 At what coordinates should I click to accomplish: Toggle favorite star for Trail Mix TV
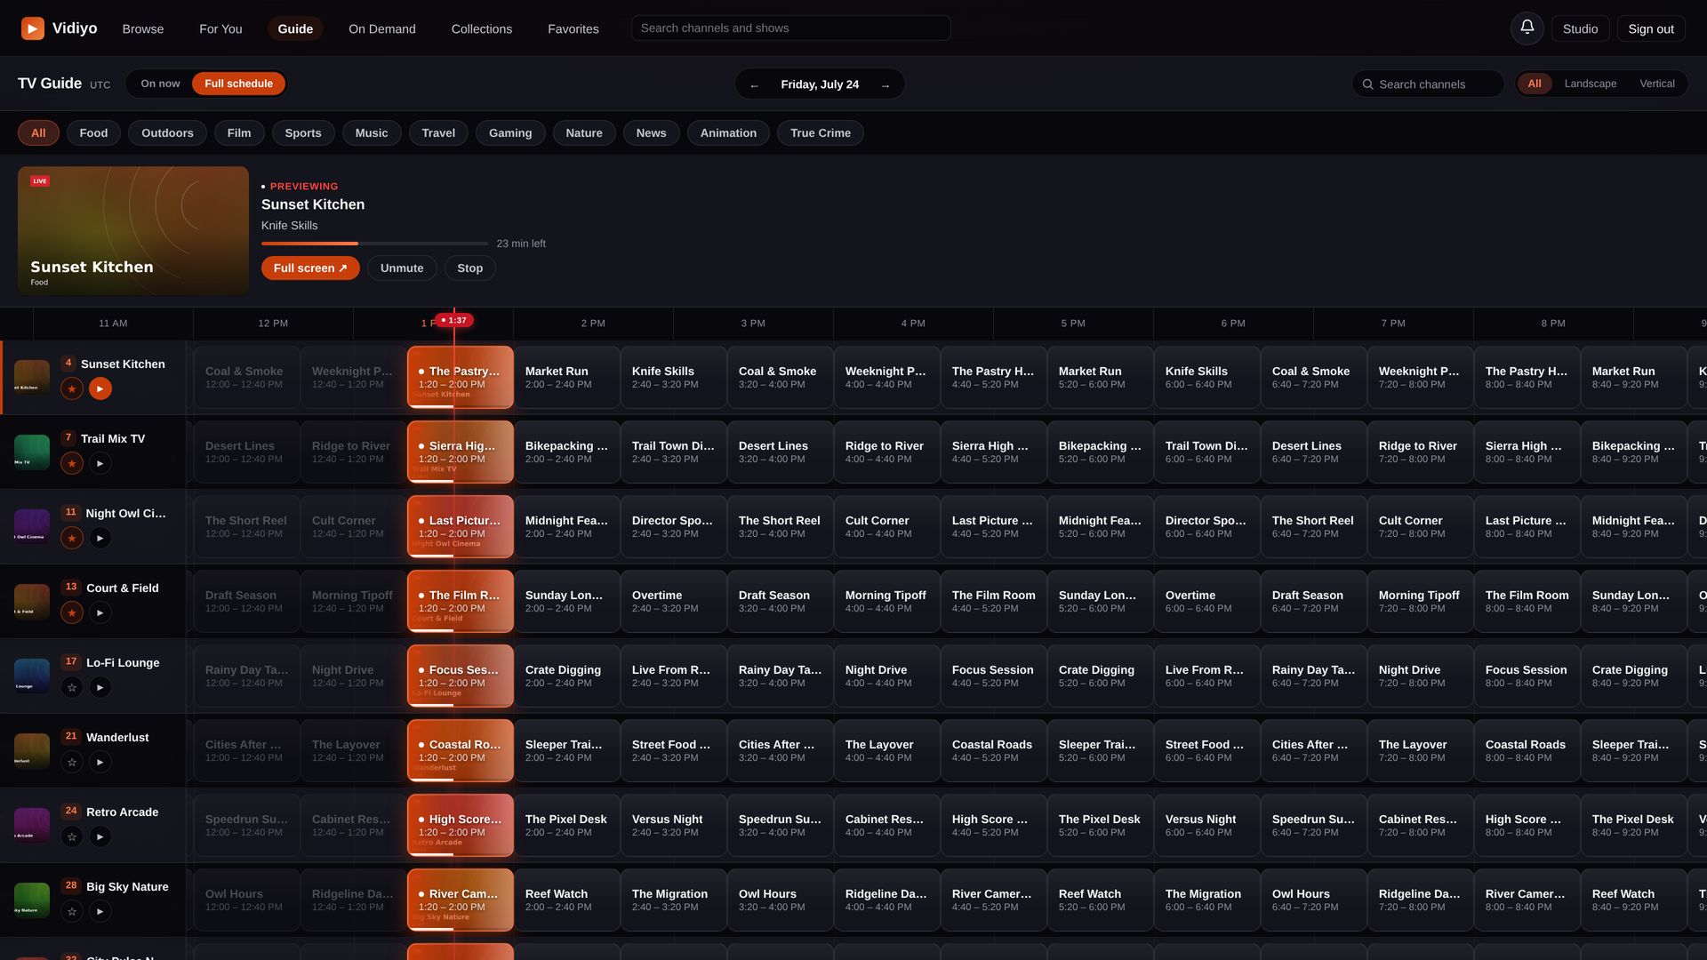(x=72, y=463)
